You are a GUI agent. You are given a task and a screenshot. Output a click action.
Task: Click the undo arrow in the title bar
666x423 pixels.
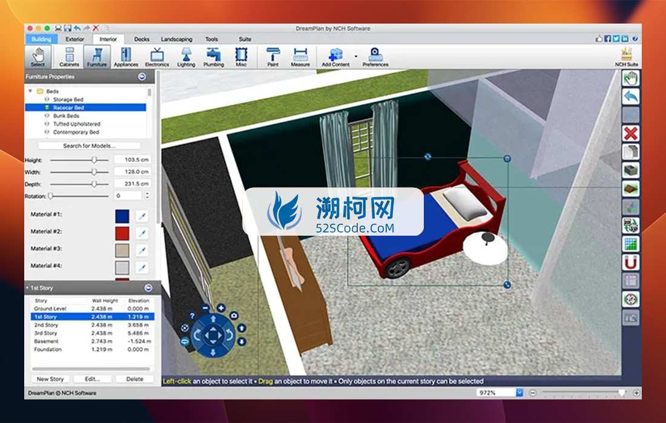(x=77, y=28)
